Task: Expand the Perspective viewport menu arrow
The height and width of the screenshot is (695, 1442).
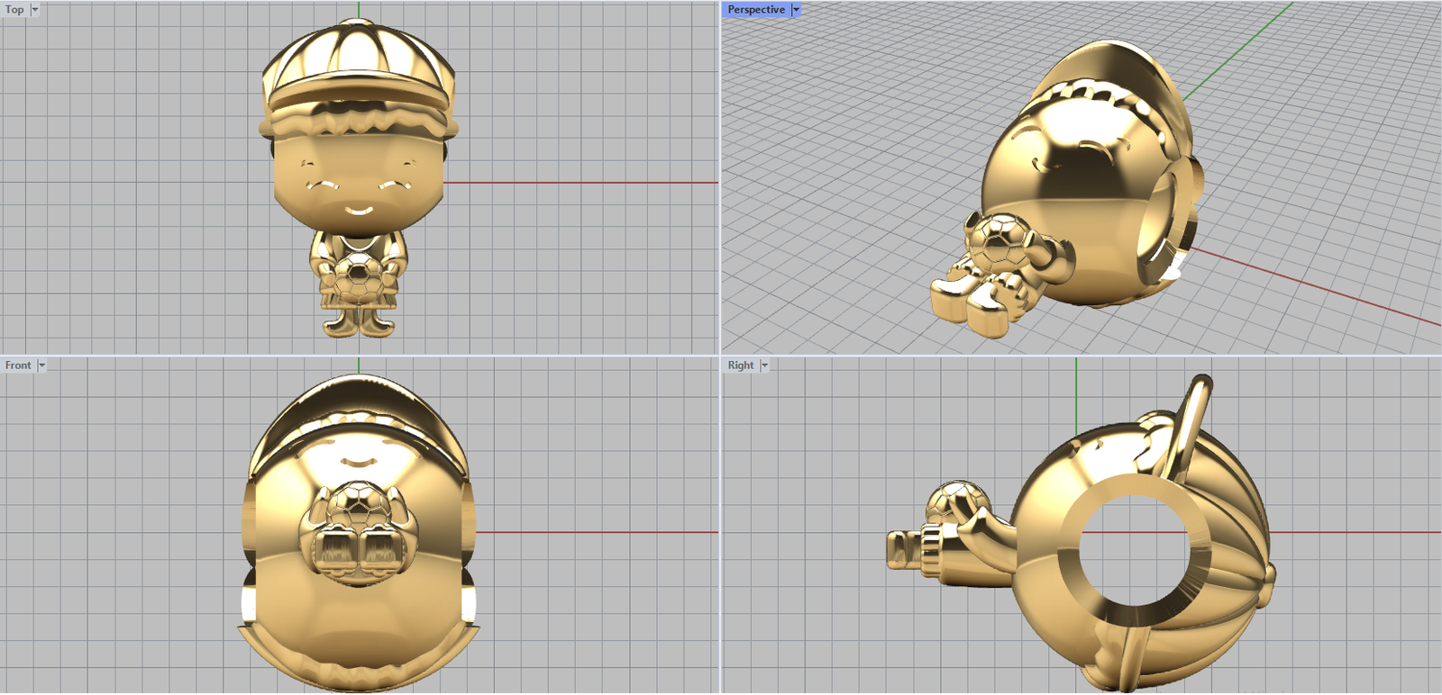Action: tap(796, 10)
